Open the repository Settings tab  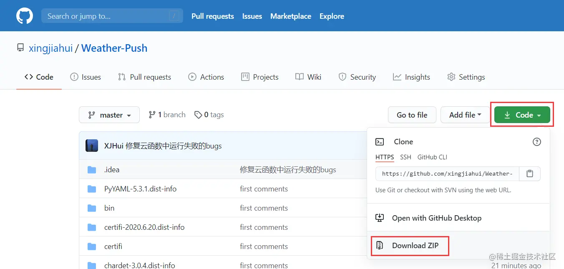click(x=466, y=77)
